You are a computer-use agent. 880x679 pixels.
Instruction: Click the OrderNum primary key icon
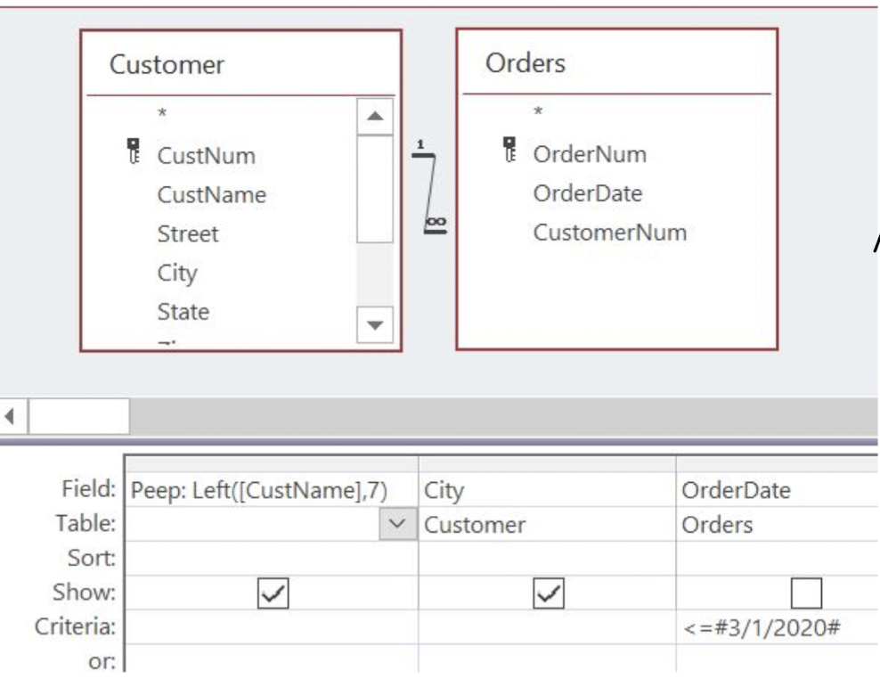click(x=509, y=150)
